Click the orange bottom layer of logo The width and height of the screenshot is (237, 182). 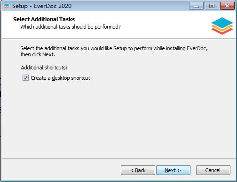(x=222, y=32)
